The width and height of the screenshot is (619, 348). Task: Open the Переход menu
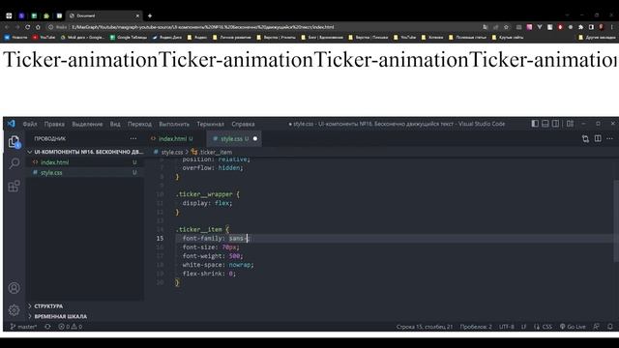[x=139, y=124]
